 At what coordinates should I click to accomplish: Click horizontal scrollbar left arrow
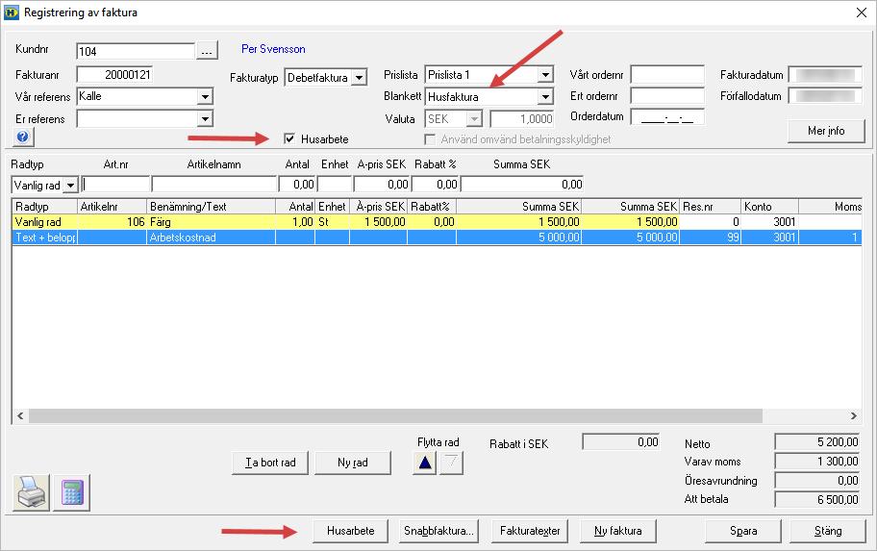(x=20, y=415)
